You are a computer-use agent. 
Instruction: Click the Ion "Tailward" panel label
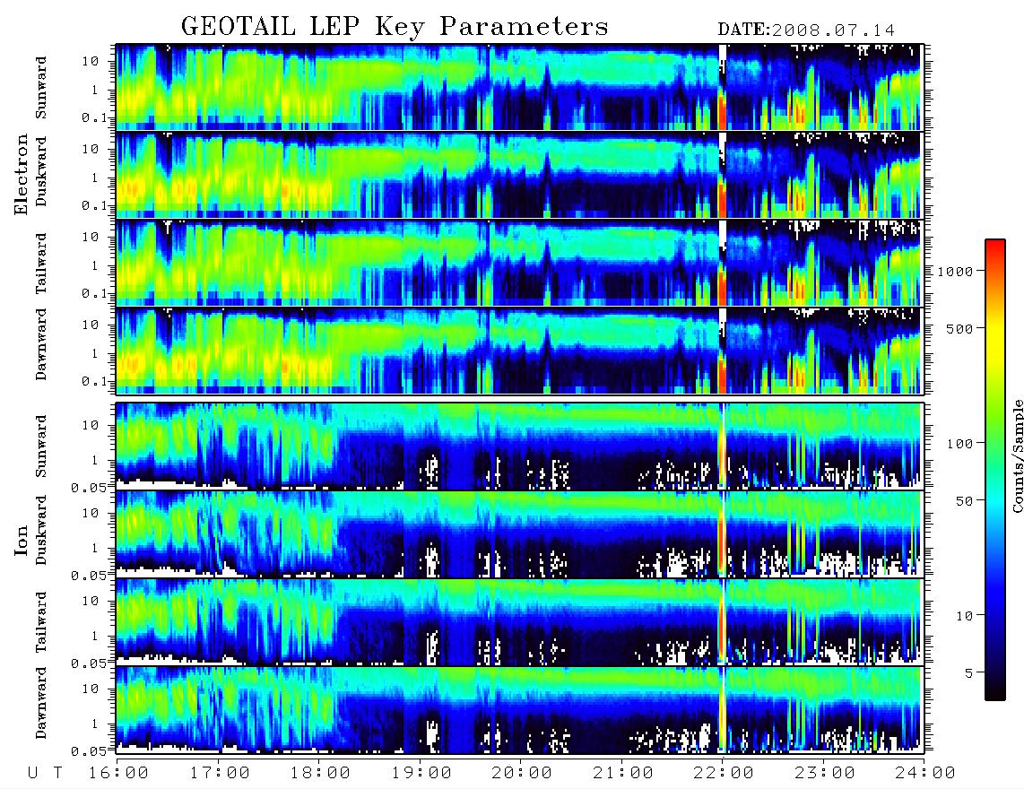point(41,622)
